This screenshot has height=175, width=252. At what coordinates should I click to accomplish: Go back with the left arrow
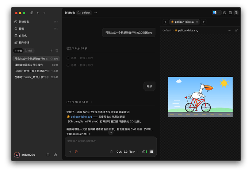pos(38,13)
